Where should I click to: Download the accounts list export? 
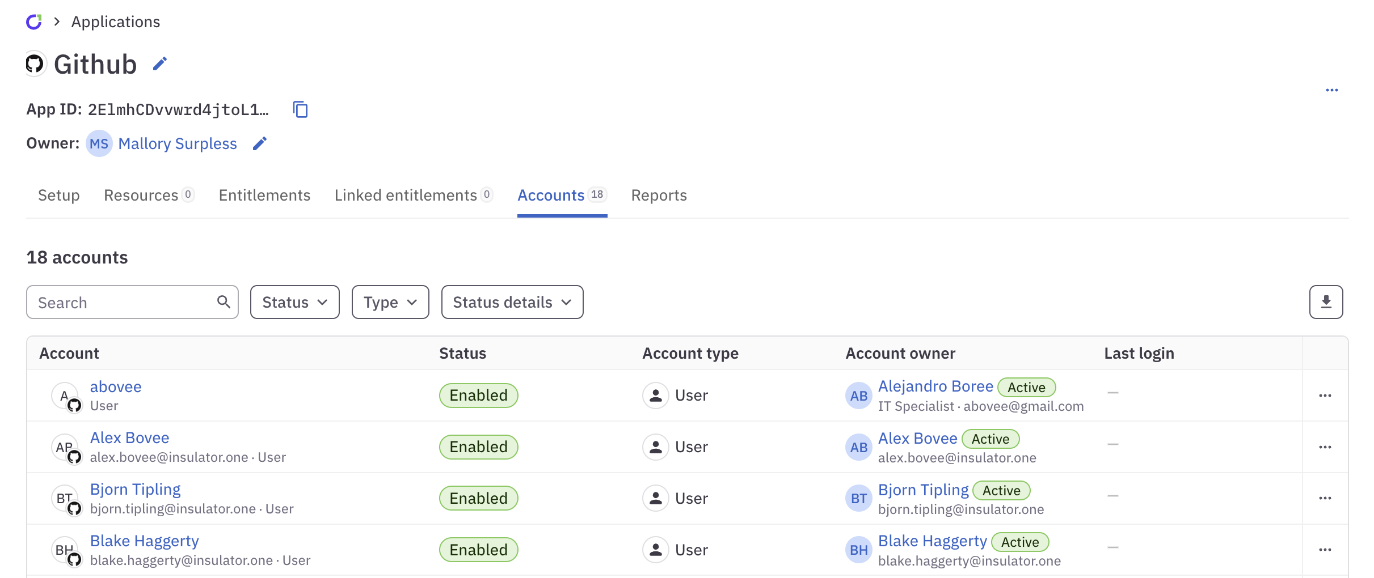1326,302
